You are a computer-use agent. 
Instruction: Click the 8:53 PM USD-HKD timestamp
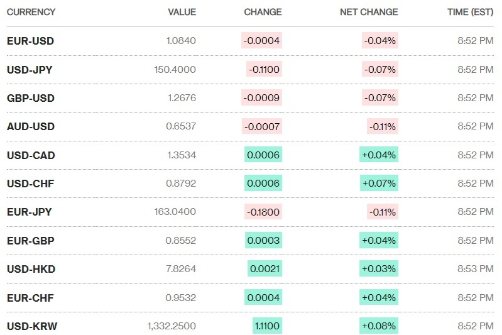(476, 269)
